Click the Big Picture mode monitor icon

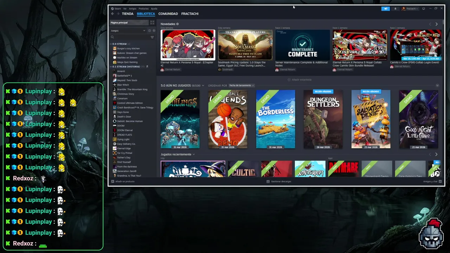pos(424,8)
